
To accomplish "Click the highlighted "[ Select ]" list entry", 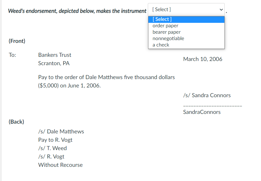I will (186, 19).
